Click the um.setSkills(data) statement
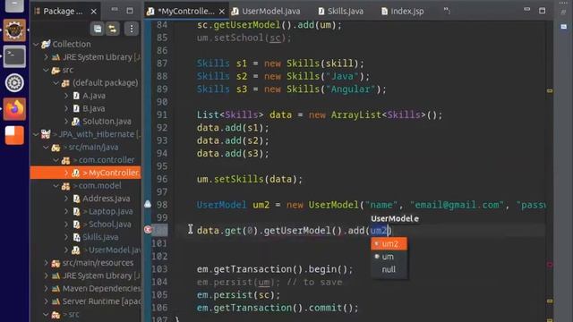Screen dimensions: 573x322 250,179
